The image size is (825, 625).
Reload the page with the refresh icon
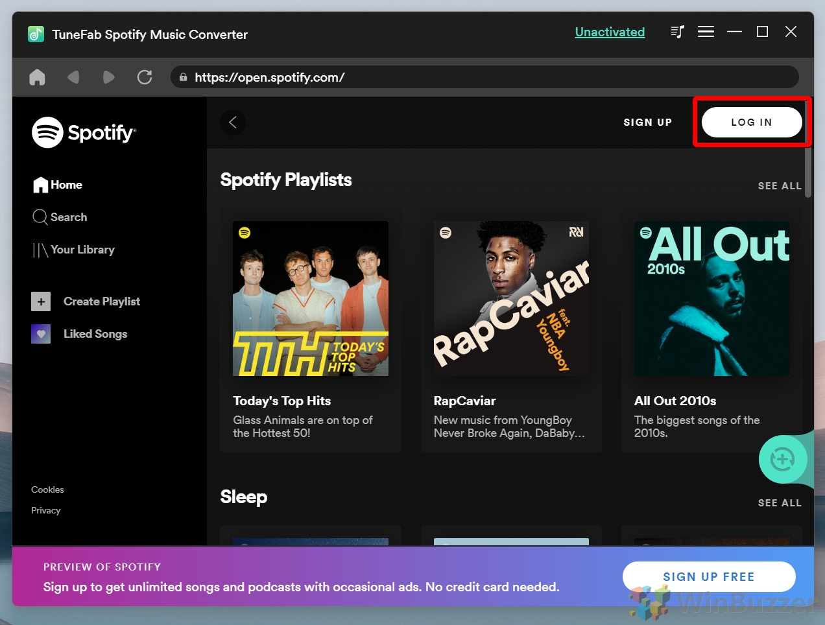(x=145, y=77)
